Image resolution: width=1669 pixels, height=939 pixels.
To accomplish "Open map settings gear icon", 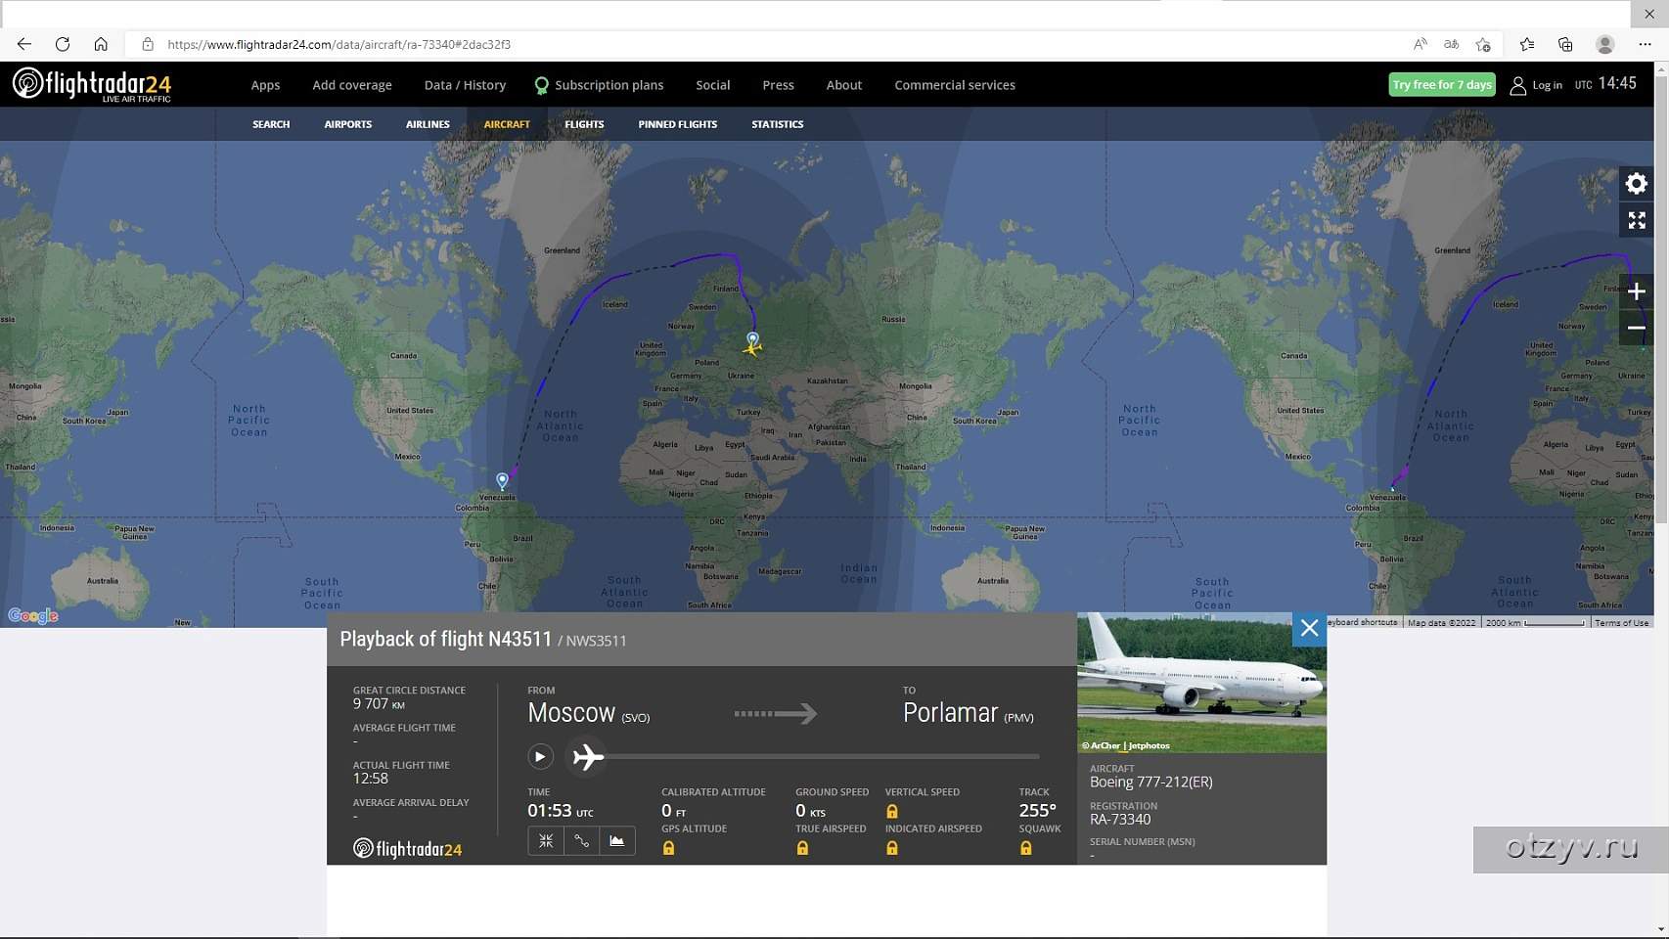I will pyautogui.click(x=1637, y=184).
